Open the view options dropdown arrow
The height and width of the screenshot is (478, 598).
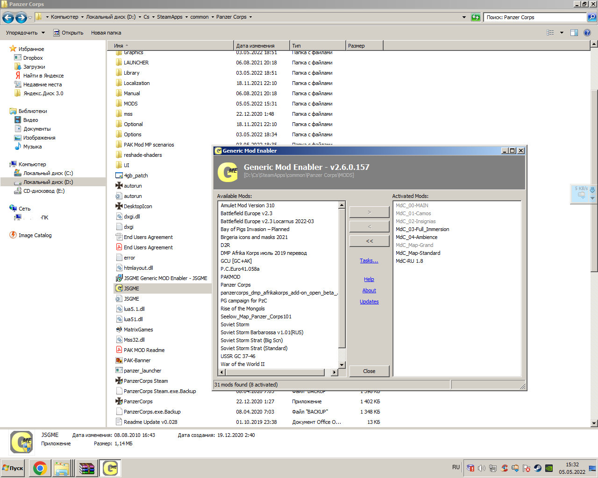tap(562, 33)
